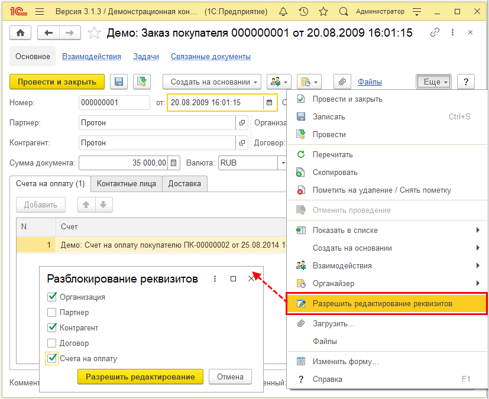Open attached files paperclip icon
This screenshot has height=399, width=489.
click(342, 82)
